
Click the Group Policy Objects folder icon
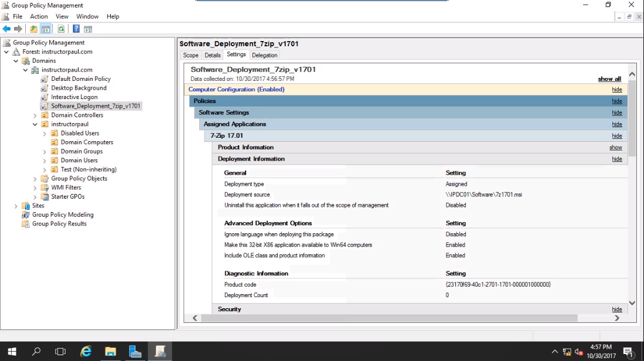(45, 178)
